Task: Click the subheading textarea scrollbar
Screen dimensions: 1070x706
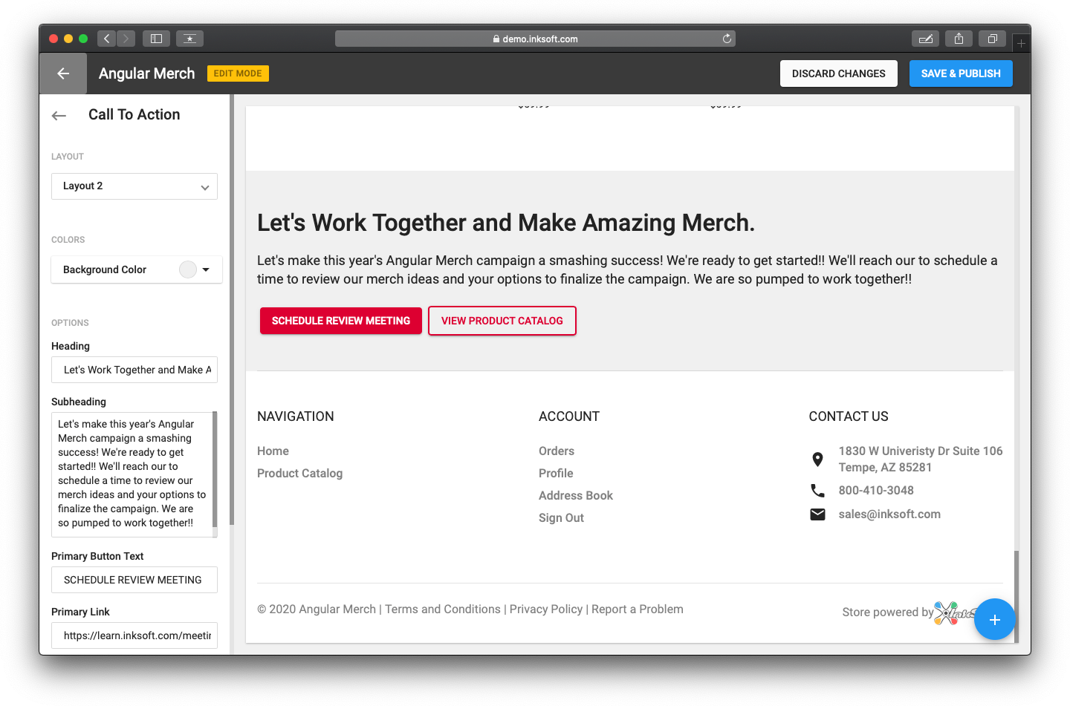Action: coord(215,470)
